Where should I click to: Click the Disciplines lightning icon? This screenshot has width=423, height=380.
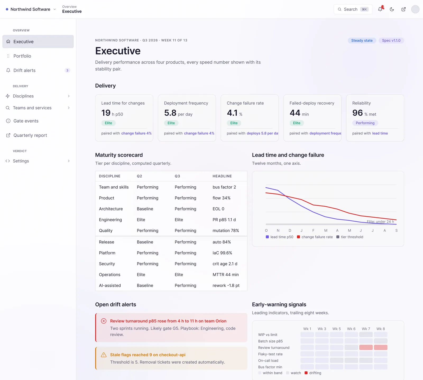click(x=8, y=96)
